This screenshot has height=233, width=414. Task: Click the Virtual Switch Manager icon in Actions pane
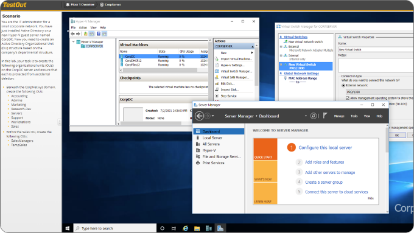tap(217, 71)
